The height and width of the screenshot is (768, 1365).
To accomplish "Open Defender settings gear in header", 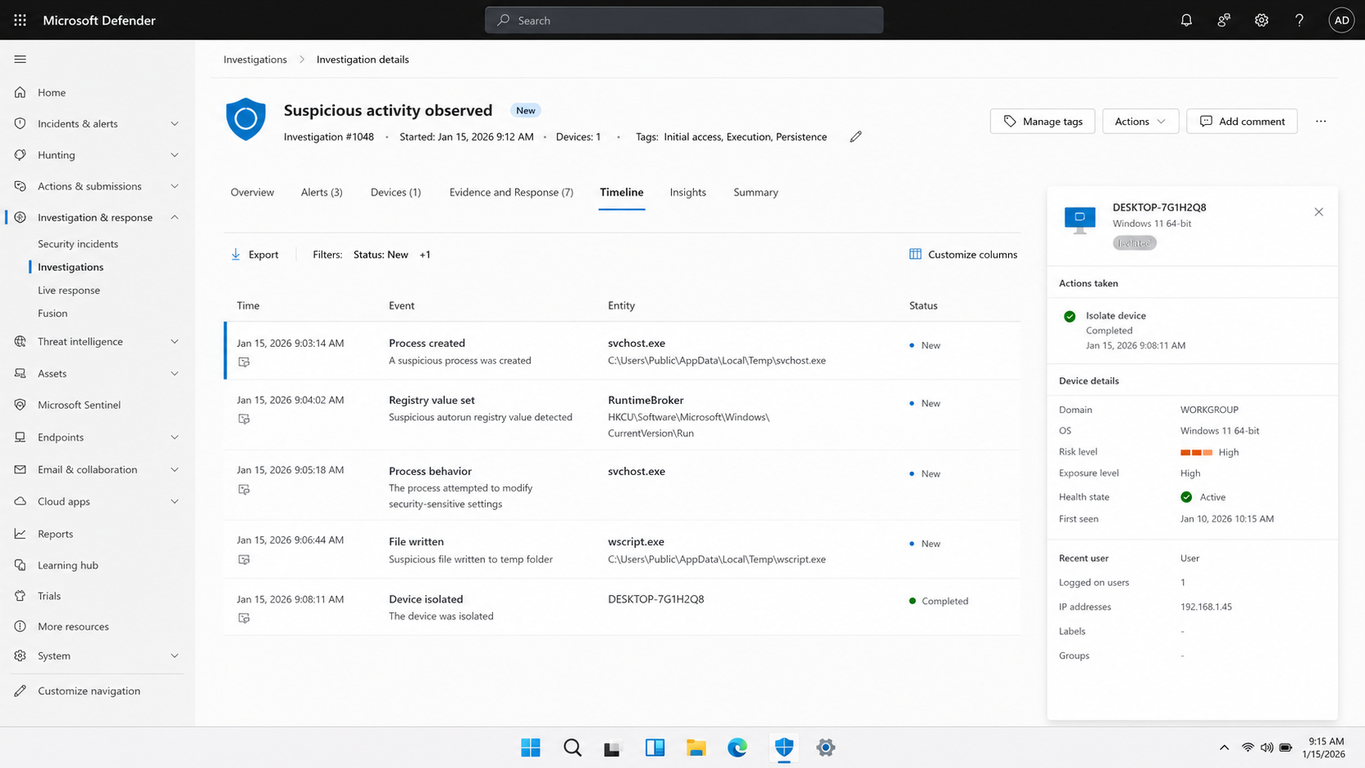I will pos(1261,20).
